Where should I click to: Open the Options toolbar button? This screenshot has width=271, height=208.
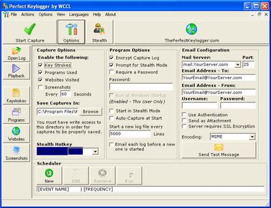click(x=71, y=32)
